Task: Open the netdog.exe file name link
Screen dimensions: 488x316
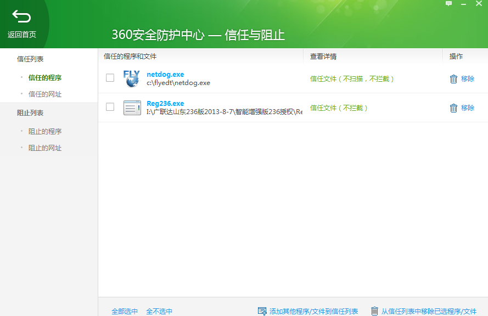Action: point(165,74)
